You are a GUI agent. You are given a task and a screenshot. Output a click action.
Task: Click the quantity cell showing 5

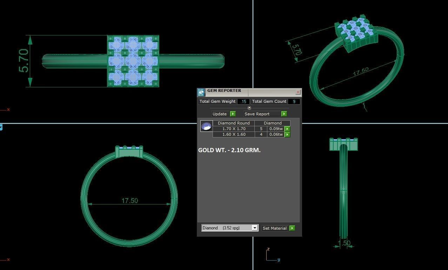pos(261,129)
